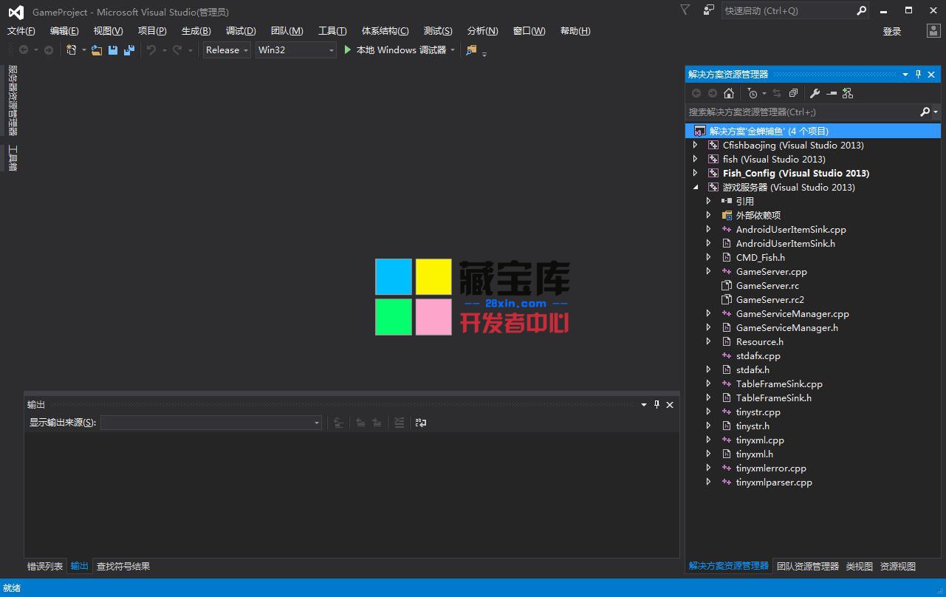Viewport: 946px width, 597px height.
Task: Click the pending changes filter clock icon
Action: [753, 93]
